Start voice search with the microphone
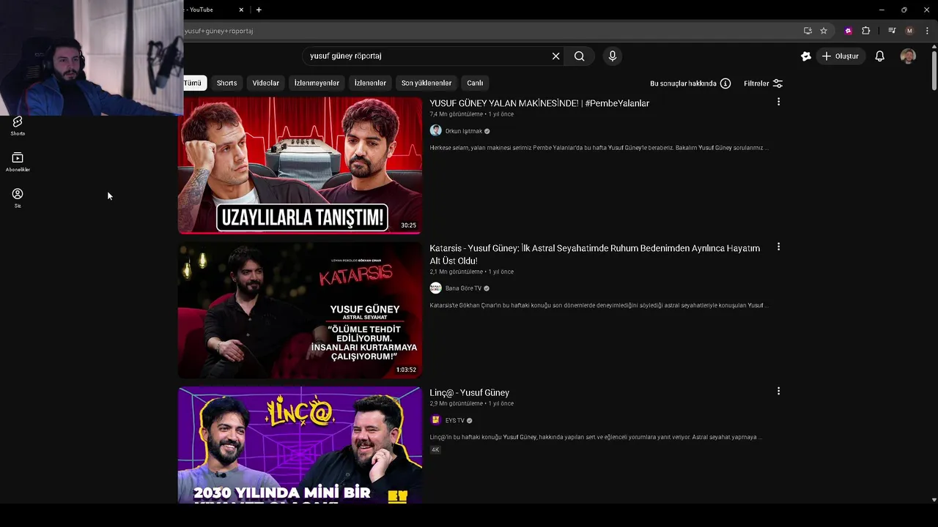This screenshot has width=938, height=527. click(x=613, y=56)
